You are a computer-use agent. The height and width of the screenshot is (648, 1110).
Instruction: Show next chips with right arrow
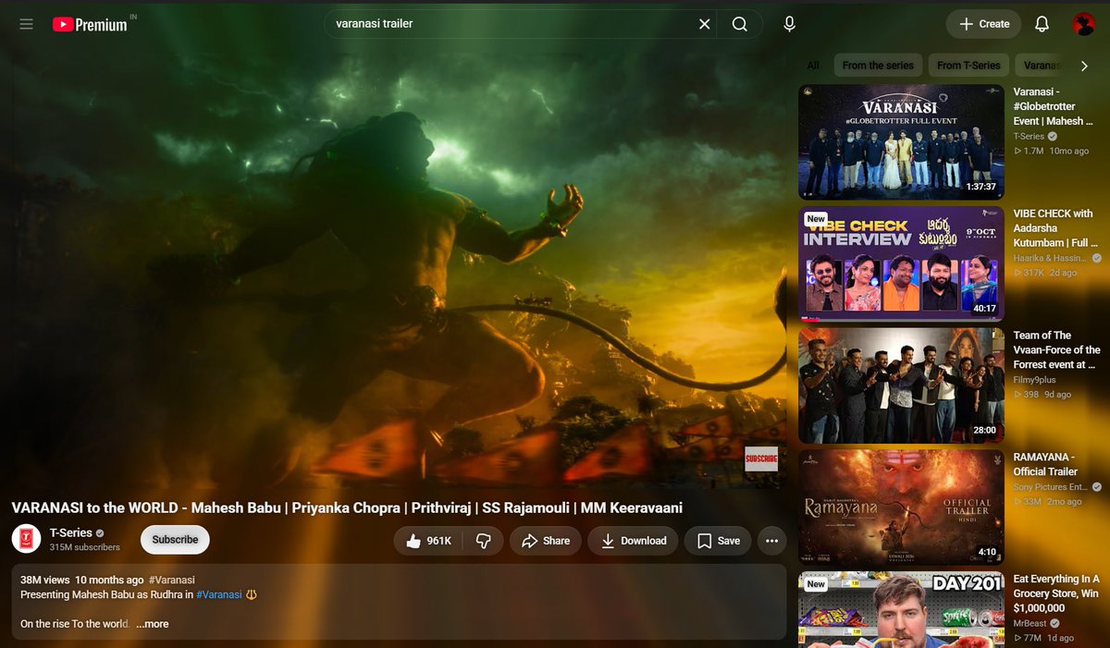click(1084, 66)
